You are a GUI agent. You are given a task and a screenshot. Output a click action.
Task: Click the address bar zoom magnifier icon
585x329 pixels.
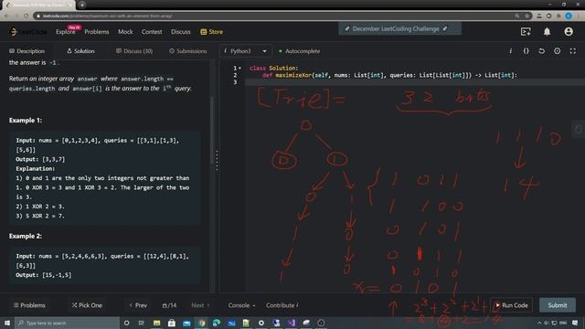click(x=517, y=16)
